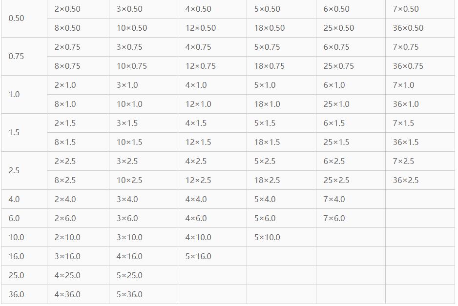Image resolution: width=458 pixels, height=306 pixels.
Task: Select the 6×0.75 cell
Action: [336, 47]
